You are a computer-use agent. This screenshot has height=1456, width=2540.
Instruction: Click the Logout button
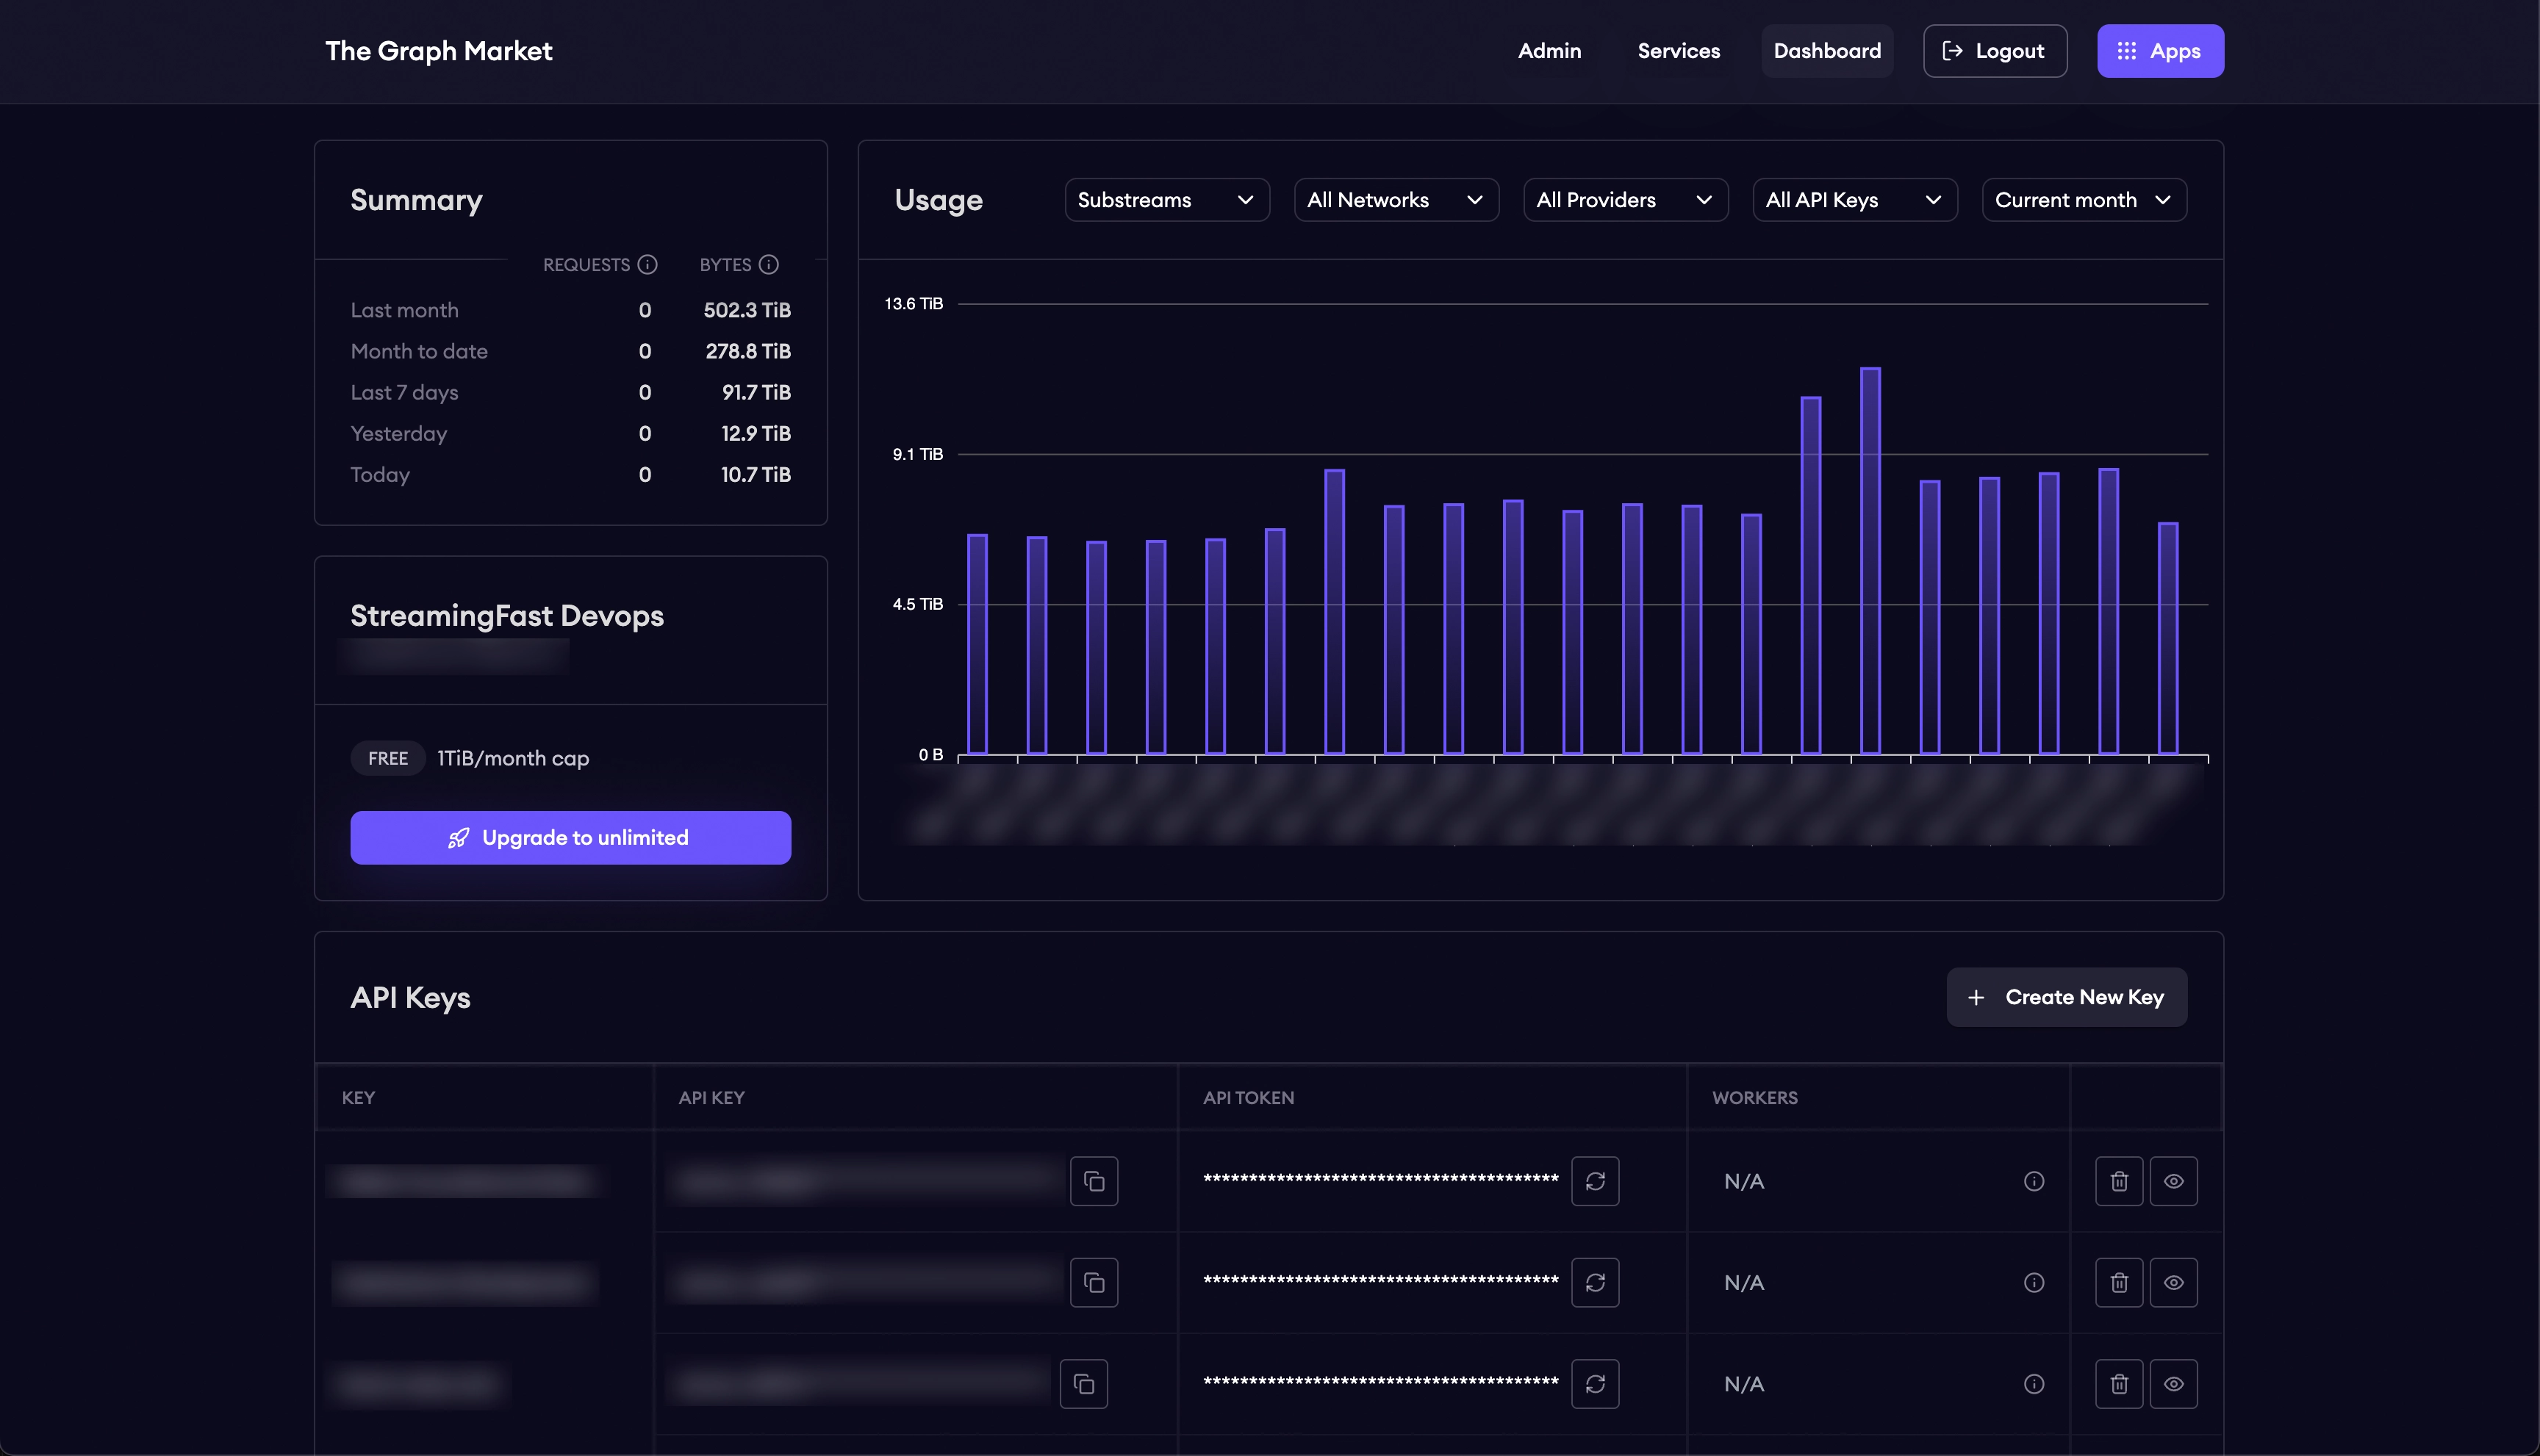1995,51
